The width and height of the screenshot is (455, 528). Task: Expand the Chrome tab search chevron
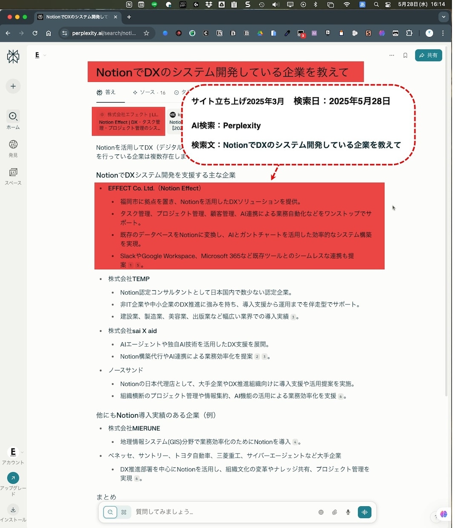pyautogui.click(x=444, y=17)
